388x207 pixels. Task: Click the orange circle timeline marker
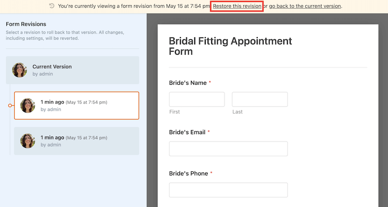click(10, 106)
